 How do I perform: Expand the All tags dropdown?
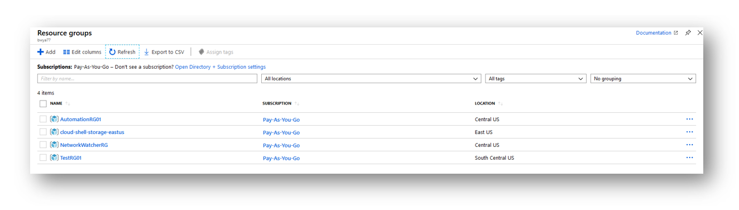click(x=536, y=79)
